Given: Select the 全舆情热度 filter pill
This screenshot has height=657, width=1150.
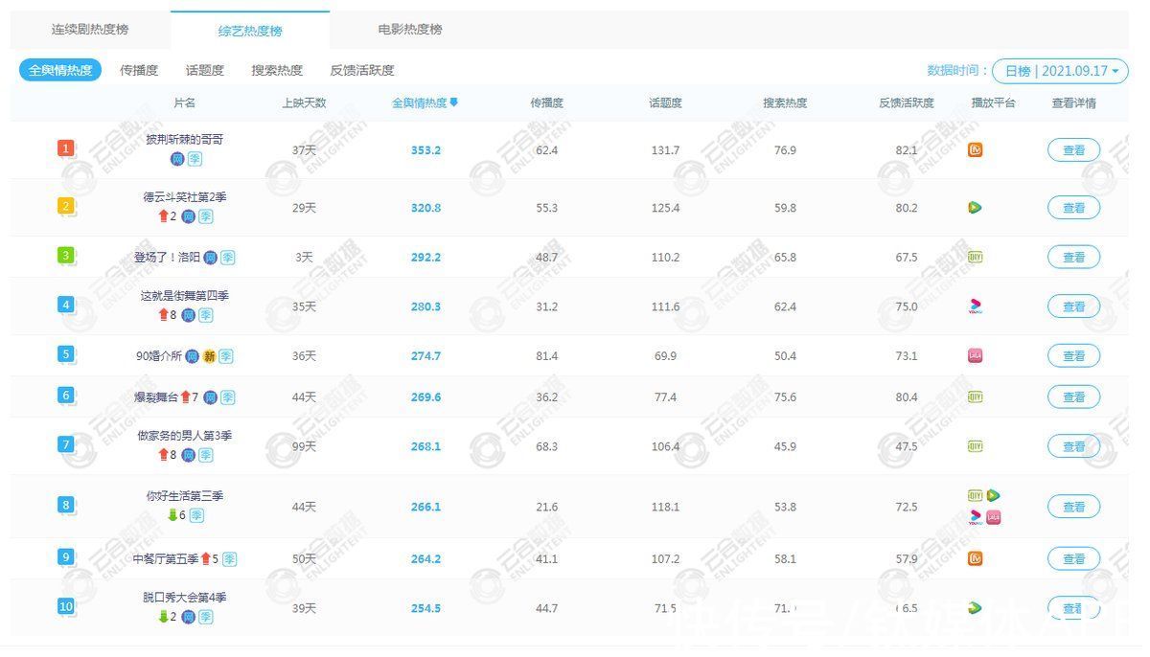Looking at the screenshot, I should click(x=60, y=70).
